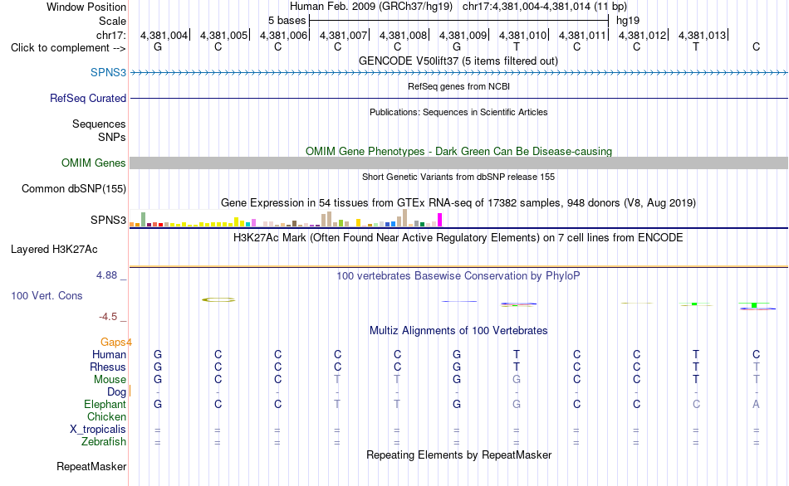
Task: Click the Scale track label
Action: tap(112, 21)
